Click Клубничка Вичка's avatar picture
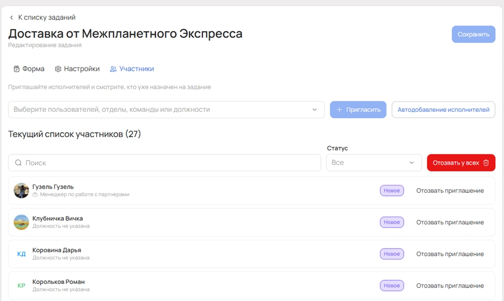The width and height of the screenshot is (504, 301). (21, 222)
